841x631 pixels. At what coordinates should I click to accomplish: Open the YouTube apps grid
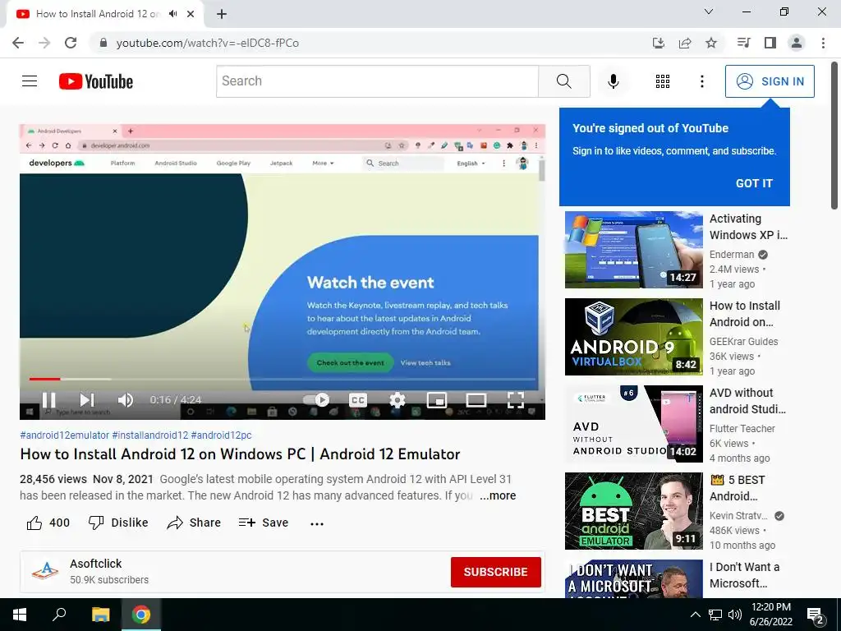pos(663,81)
